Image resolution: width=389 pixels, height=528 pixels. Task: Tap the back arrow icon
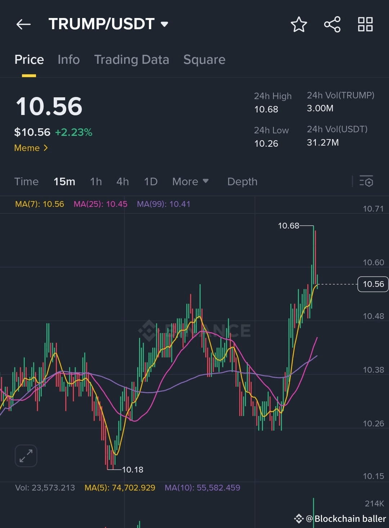[23, 24]
